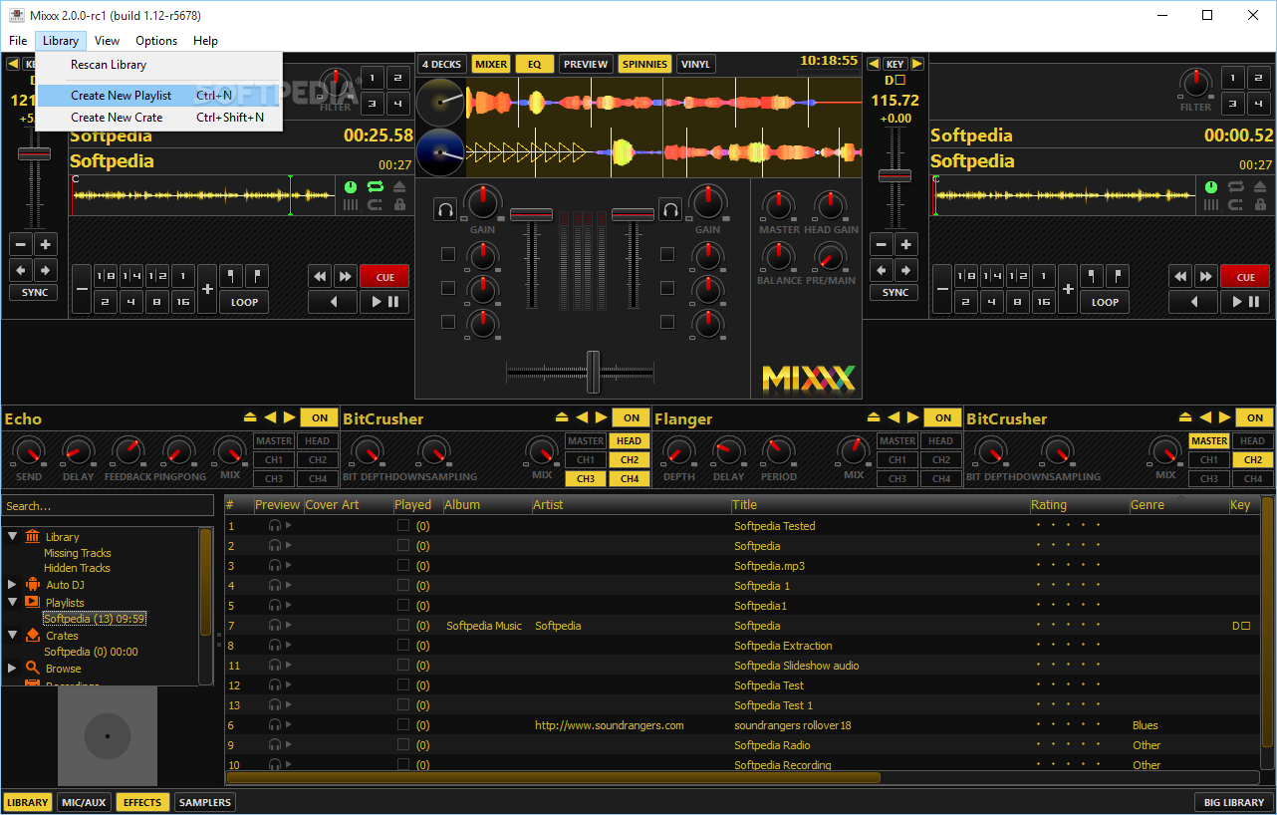Select previous effect arrow on Flanger unit

click(894, 417)
